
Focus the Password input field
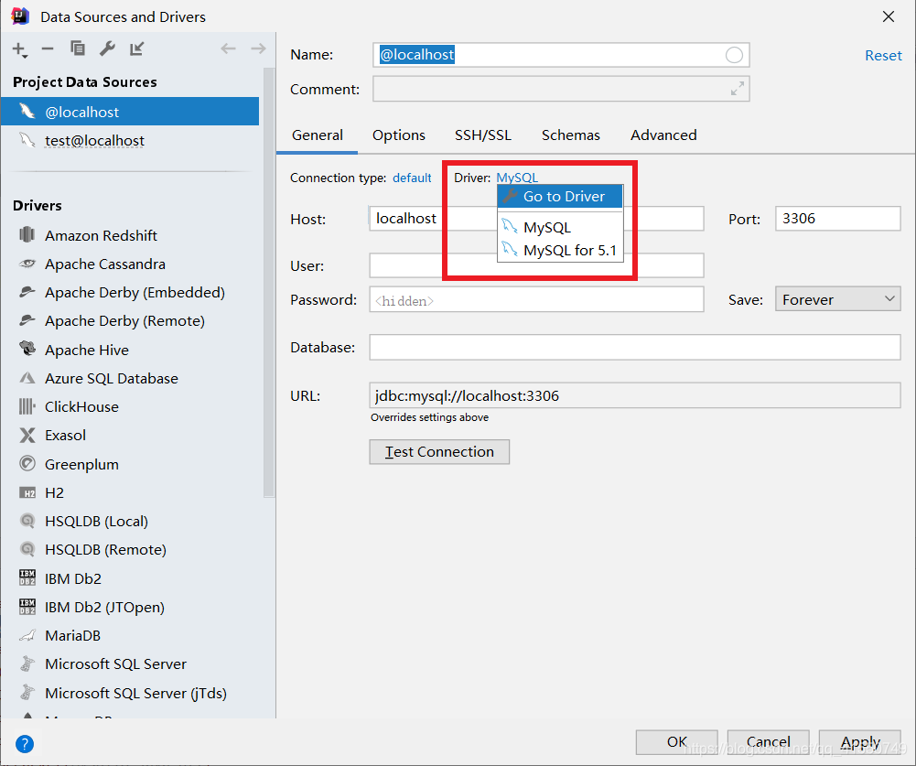[x=536, y=300]
